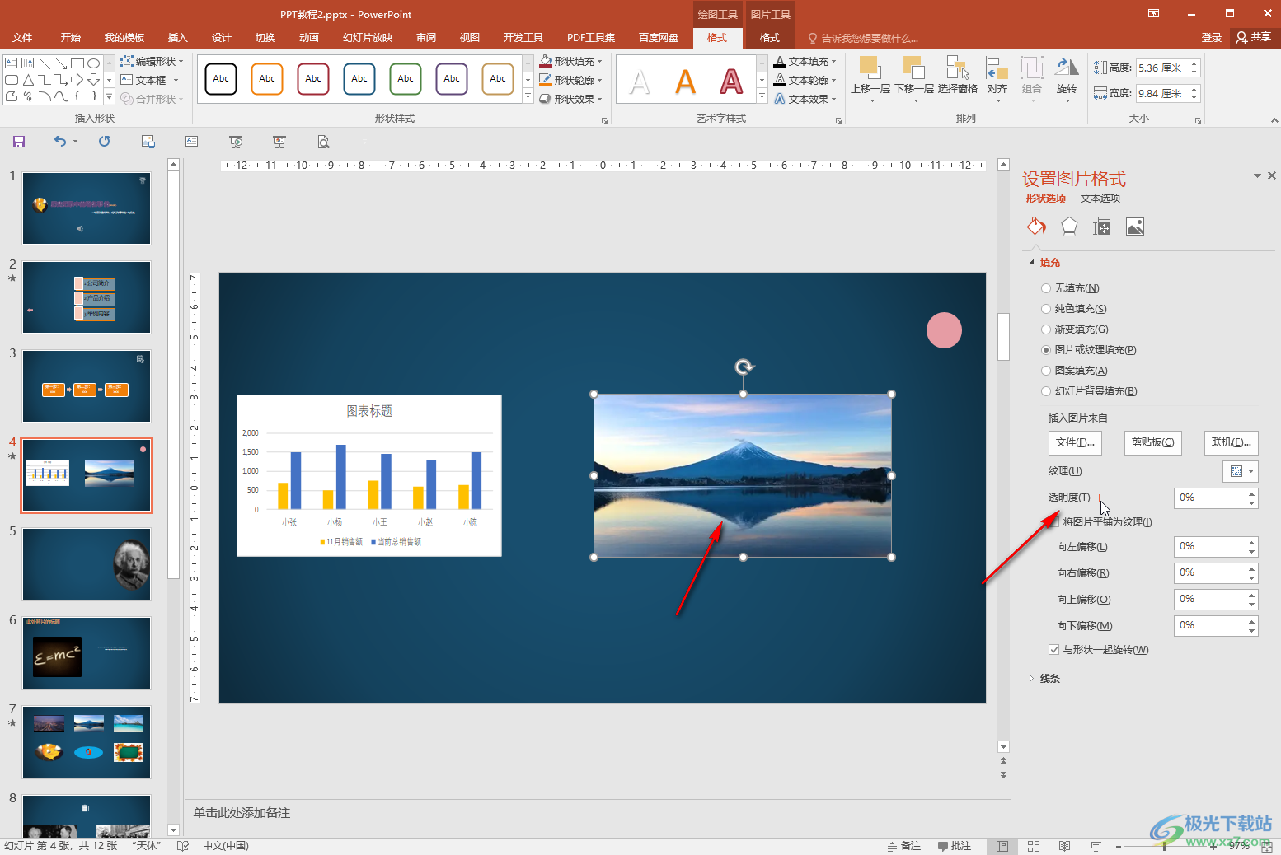Start Slide Show from status bar icon
1281x855 pixels.
click(1096, 846)
